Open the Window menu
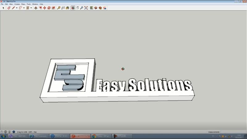This screenshot has width=247, height=139. [35, 4]
